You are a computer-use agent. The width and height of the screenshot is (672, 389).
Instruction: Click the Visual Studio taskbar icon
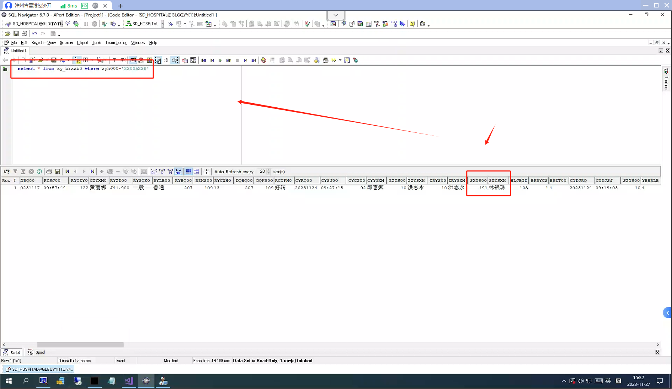point(129,381)
